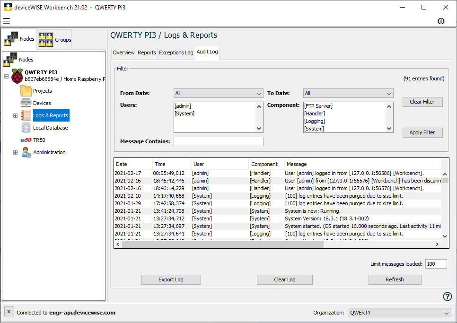
Task: Select the Audit Log tab
Action: point(207,52)
